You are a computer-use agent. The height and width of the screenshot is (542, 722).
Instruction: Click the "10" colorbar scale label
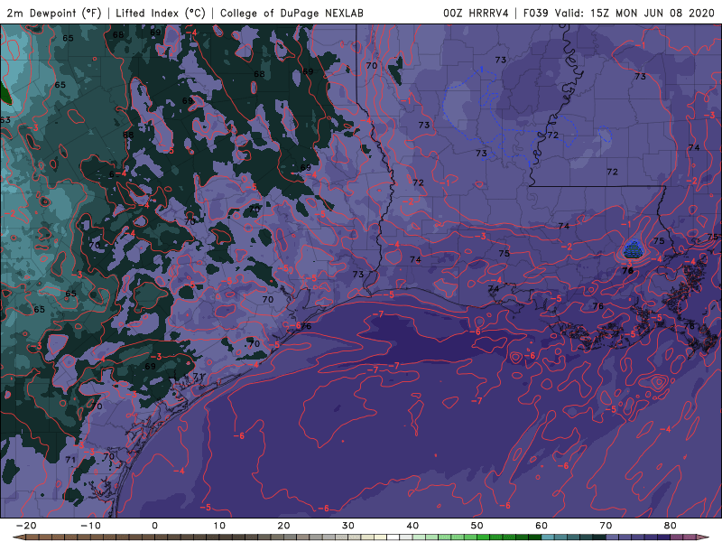219,526
